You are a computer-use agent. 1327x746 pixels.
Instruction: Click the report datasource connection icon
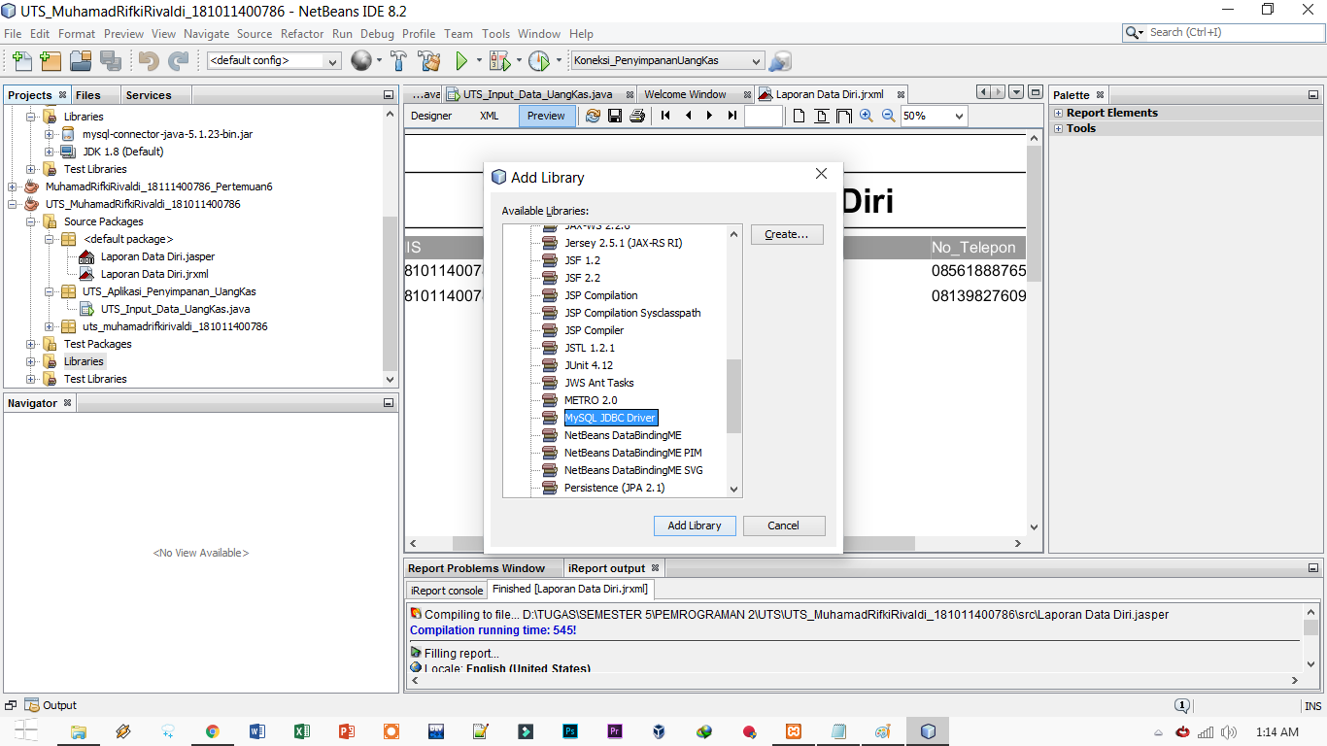point(779,60)
